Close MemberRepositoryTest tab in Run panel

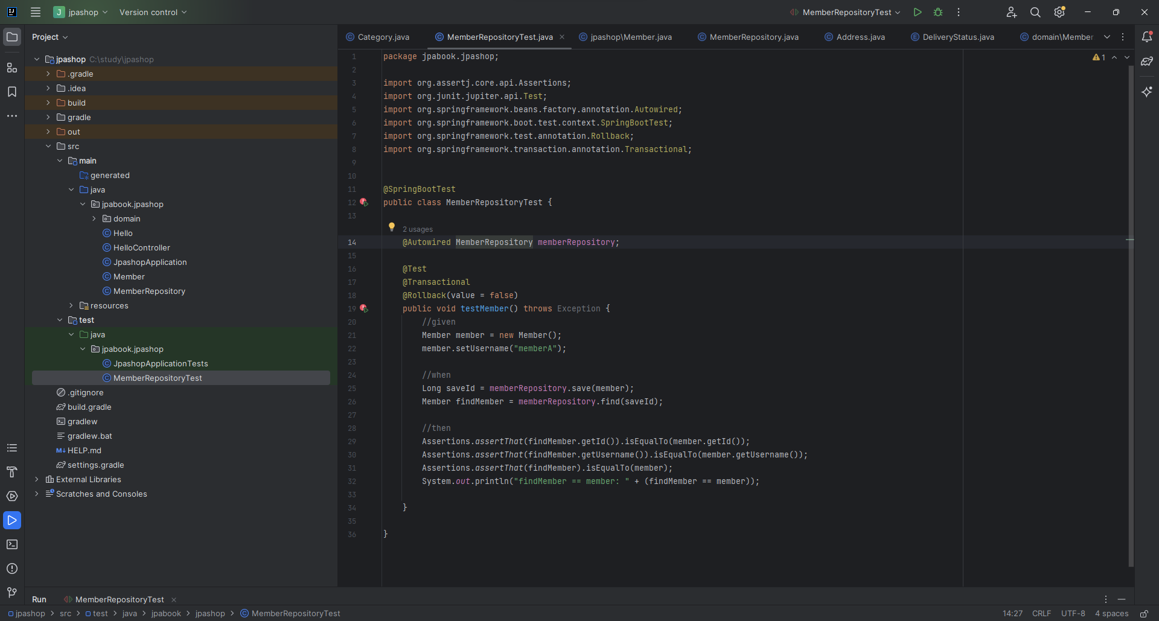(174, 599)
